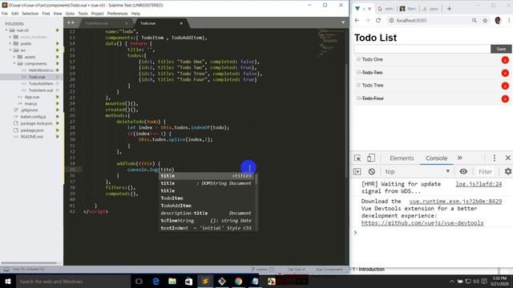513x288 pixels.
Task: Activate the DevTools inspect element tool
Action: (x=357, y=158)
